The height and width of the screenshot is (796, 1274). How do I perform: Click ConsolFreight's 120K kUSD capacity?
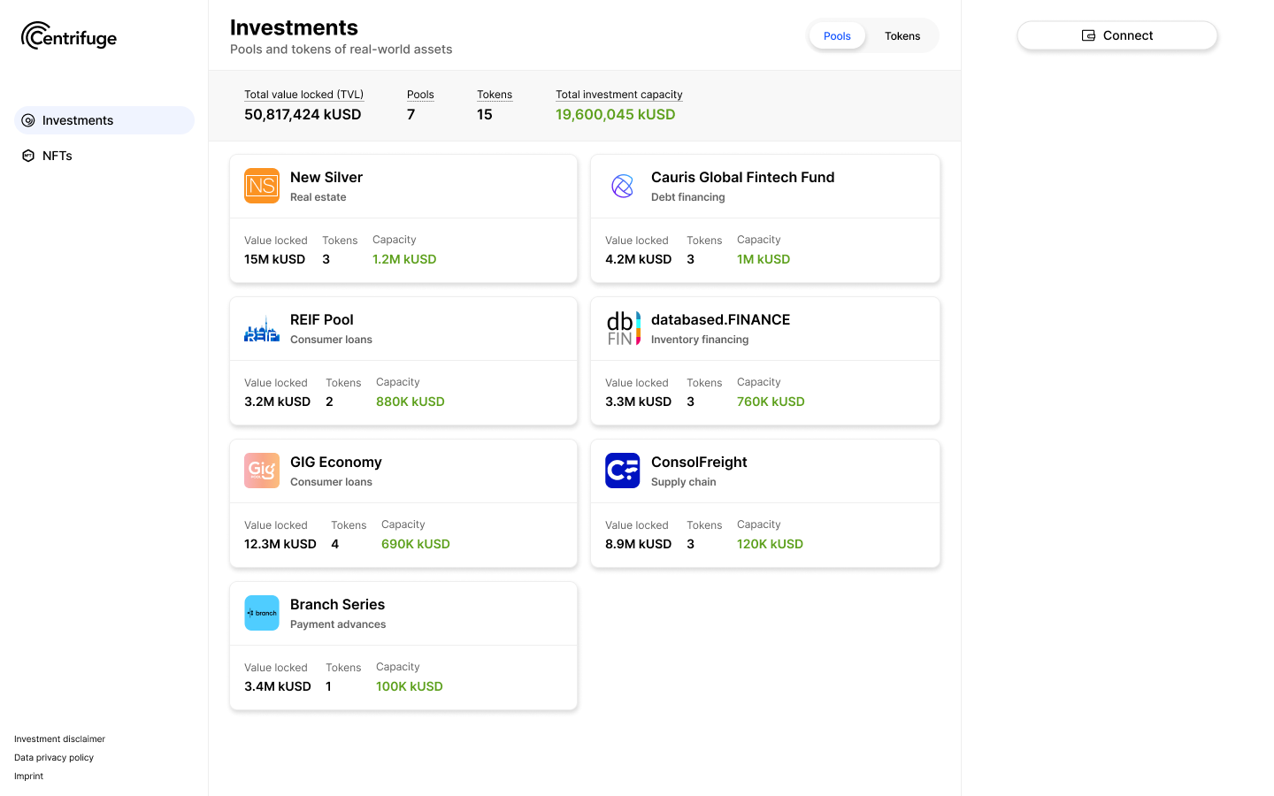tap(770, 544)
